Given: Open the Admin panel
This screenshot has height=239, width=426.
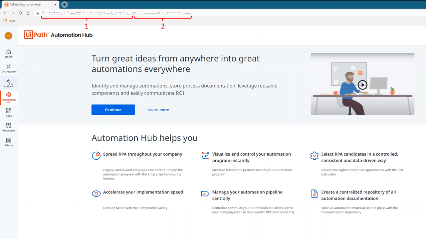Looking at the screenshot, I should coord(8,142).
